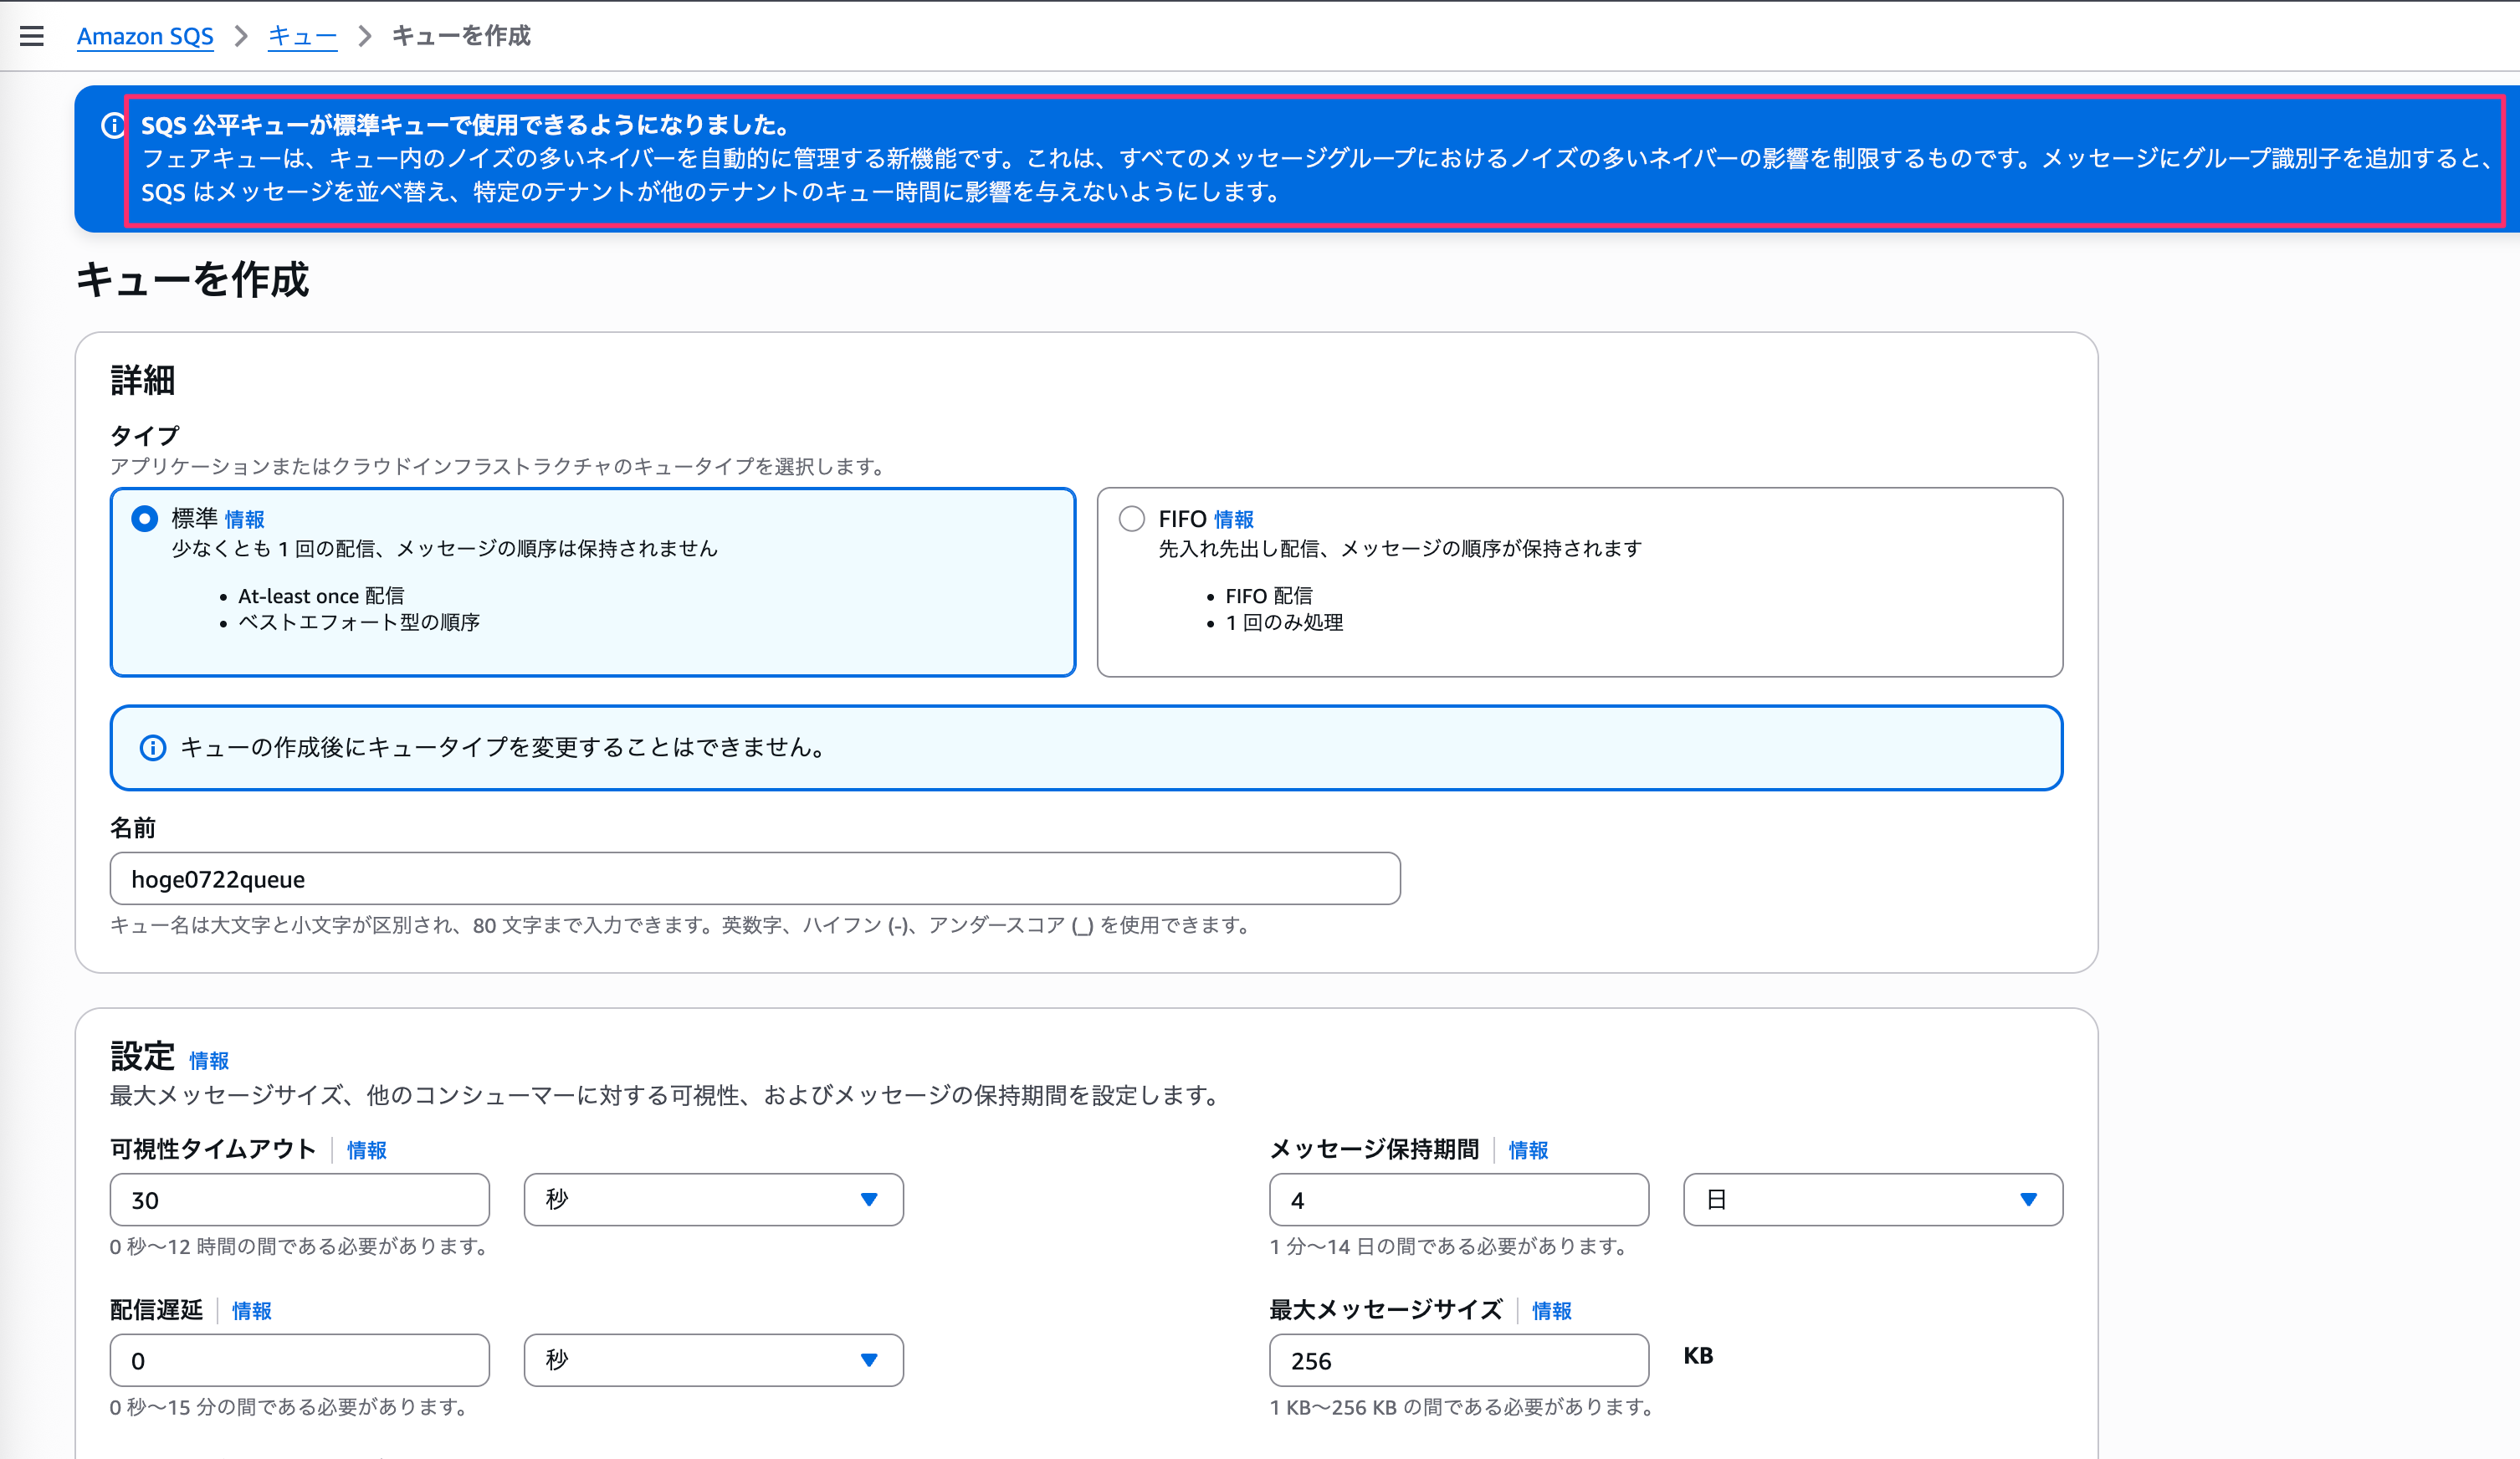The image size is (2520, 1459).
Task: Click the 最大メッセージサイズ field 256
Action: coord(1459,1360)
